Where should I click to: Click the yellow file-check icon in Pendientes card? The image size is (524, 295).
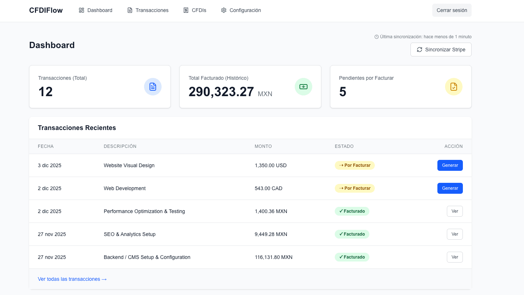(x=453, y=87)
